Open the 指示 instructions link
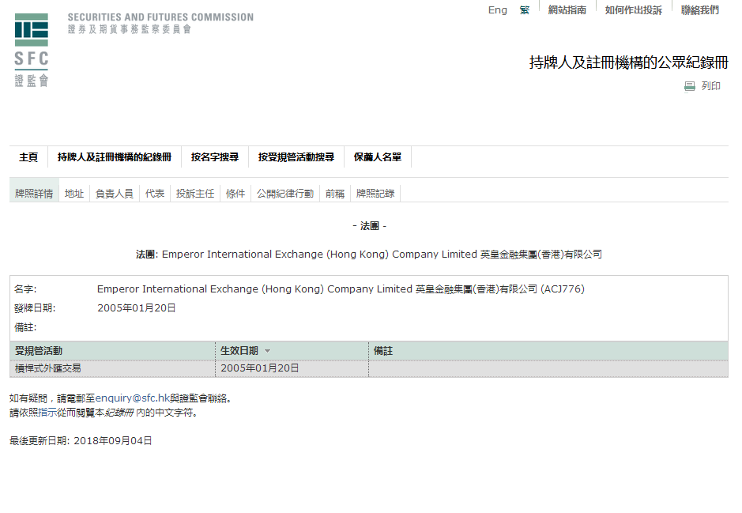742x513 pixels. point(47,412)
